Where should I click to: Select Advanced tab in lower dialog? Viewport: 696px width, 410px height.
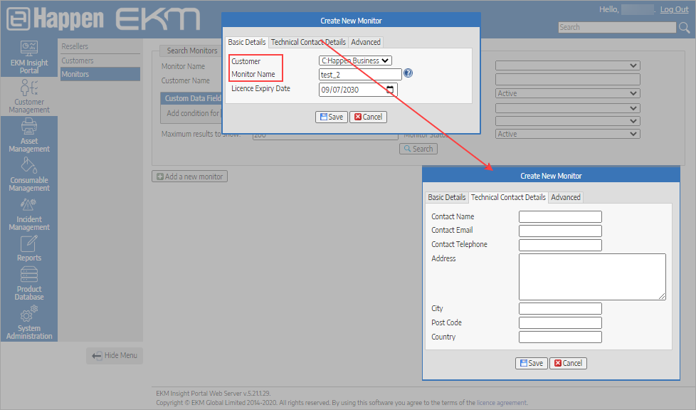click(x=566, y=197)
